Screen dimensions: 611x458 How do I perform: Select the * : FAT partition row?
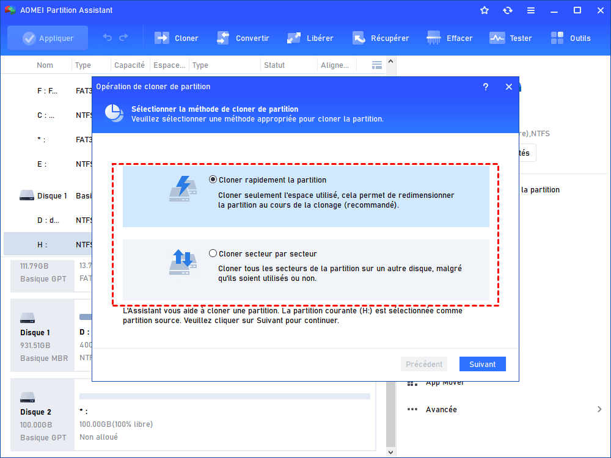pos(48,139)
